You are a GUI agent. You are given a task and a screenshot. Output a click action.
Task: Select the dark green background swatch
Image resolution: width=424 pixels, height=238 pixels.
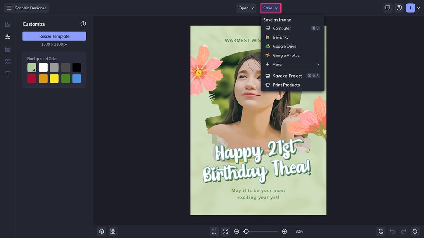(66, 79)
